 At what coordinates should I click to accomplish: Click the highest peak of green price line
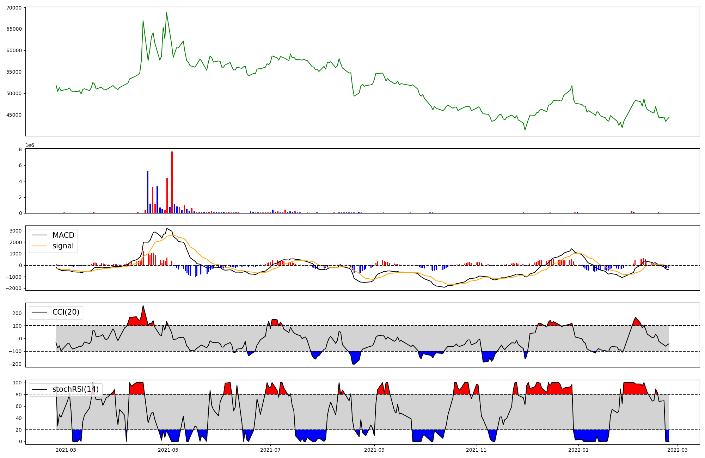click(166, 13)
